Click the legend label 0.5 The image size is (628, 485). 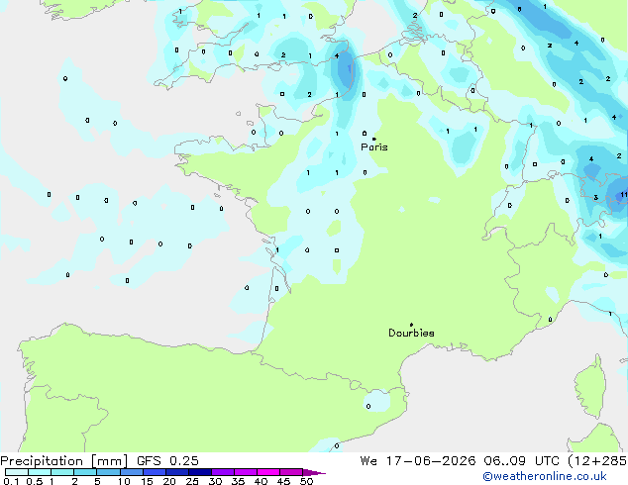tap(35, 481)
